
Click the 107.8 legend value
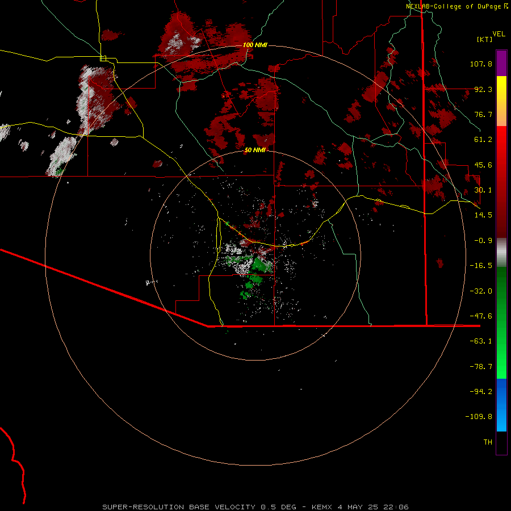[x=481, y=64]
